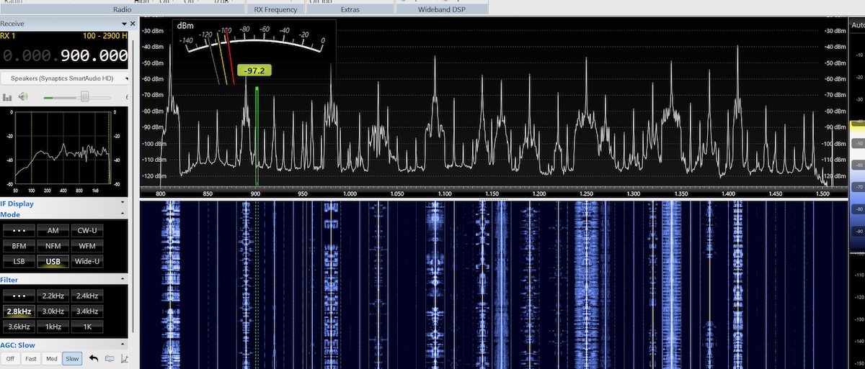This screenshot has height=369, width=865.
Task: Click the AGC reset arrow icon
Action: (94, 358)
